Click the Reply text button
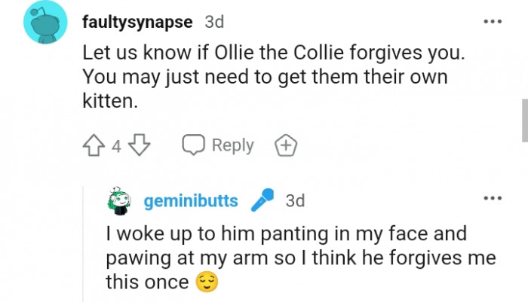The height and width of the screenshot is (302, 528). click(232, 145)
